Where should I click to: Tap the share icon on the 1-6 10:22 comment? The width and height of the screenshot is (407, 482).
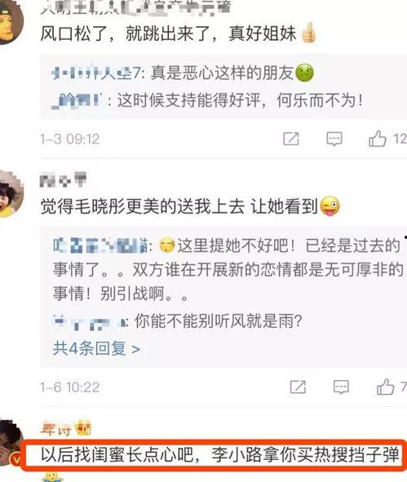pos(298,387)
